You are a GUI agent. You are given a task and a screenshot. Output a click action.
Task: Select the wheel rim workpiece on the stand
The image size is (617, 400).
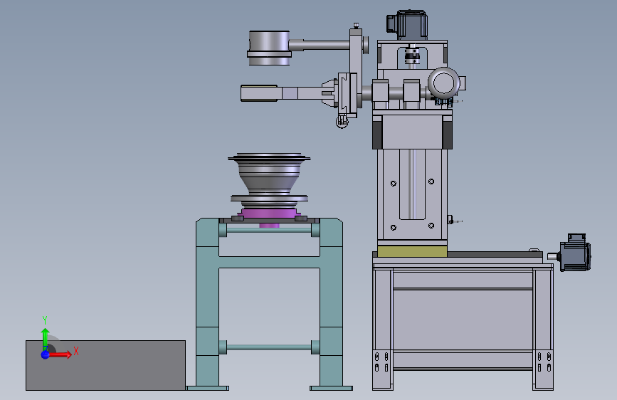pyautogui.click(x=269, y=180)
